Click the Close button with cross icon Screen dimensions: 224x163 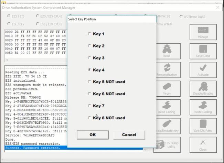(x=203, y=145)
